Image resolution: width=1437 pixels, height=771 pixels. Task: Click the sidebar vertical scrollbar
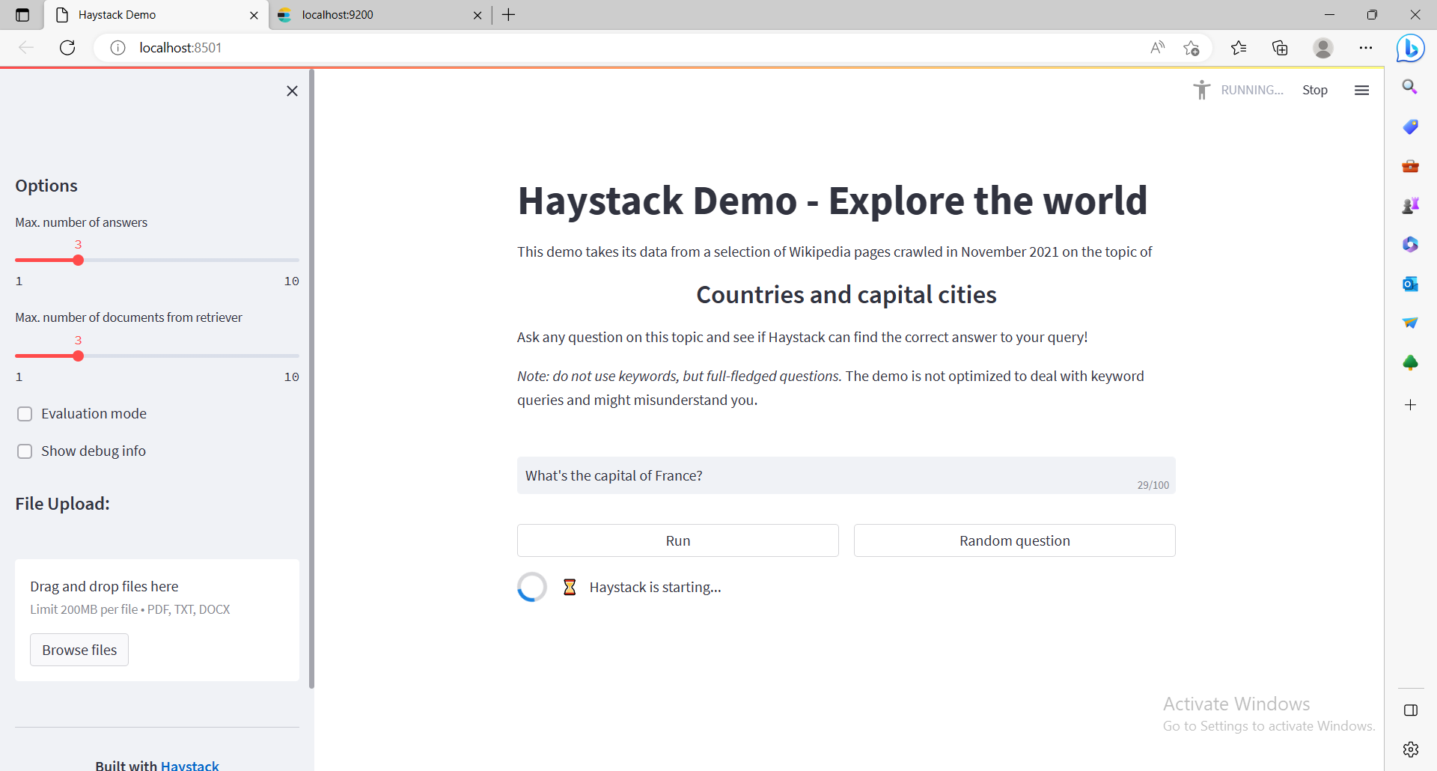click(311, 379)
